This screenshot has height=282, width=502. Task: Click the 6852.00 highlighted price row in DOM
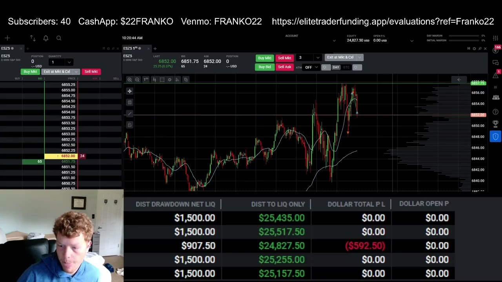coord(61,156)
